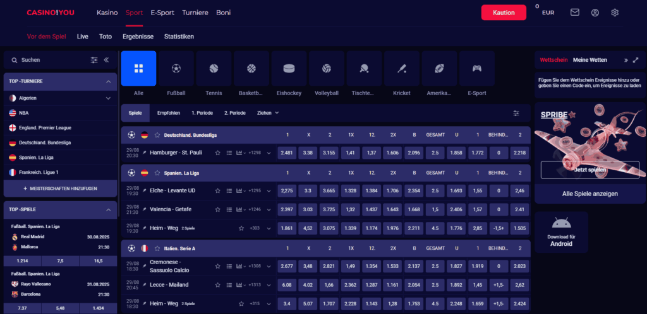Pin the Elche - Levante UD match

pos(145,190)
